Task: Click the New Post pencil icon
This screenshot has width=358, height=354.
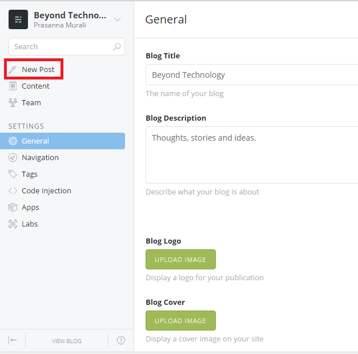Action: coord(13,70)
